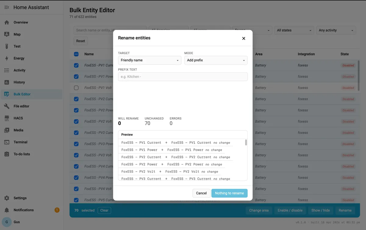
Task: Click the Unchanged count of 70
Action: pyautogui.click(x=148, y=123)
